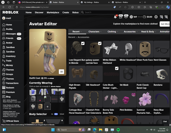
Task: Unequip Cute Blush Sticker via its checkbox
Action: [x=117, y=68]
